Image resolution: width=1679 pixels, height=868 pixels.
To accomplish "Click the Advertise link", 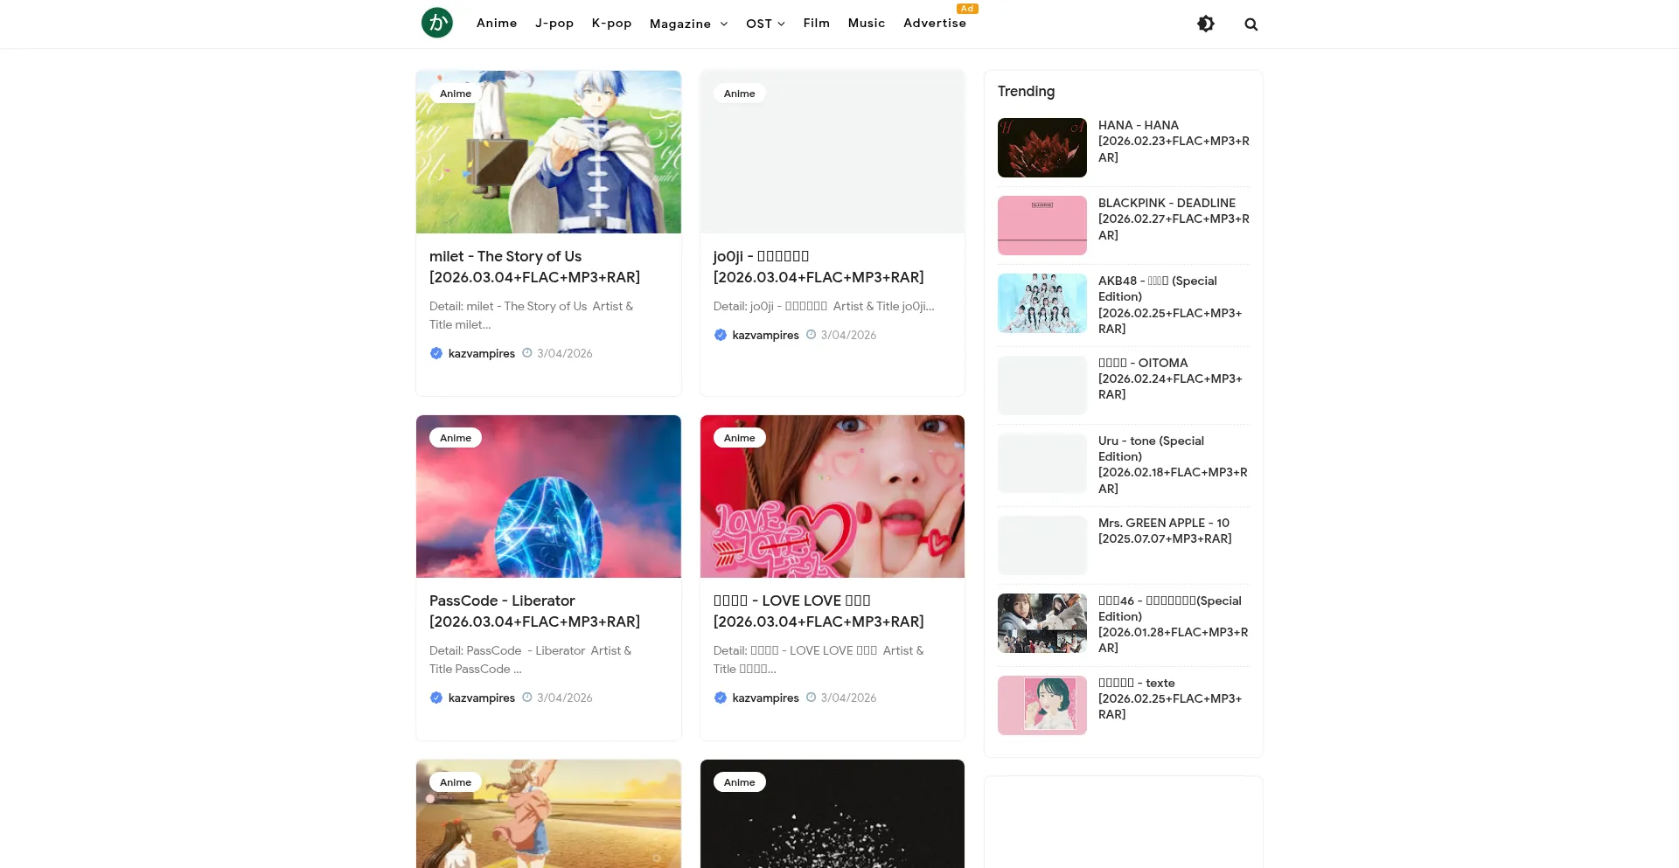I will point(935,23).
